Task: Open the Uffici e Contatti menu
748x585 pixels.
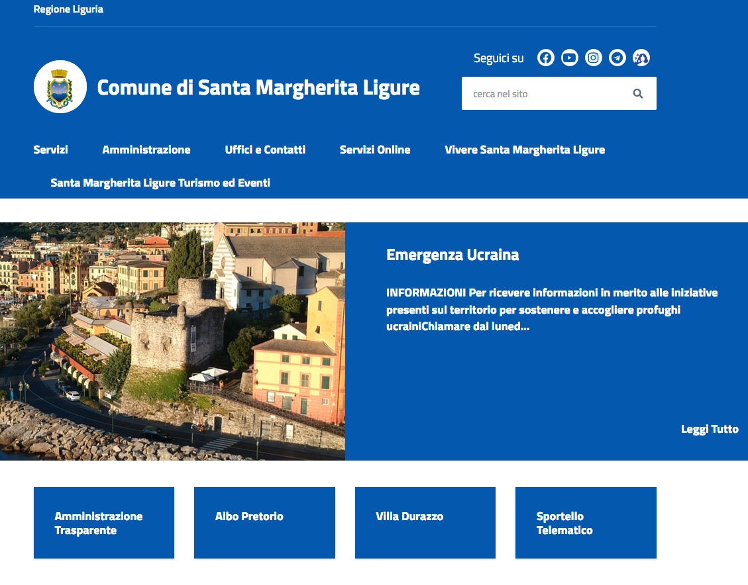Action: 265,150
